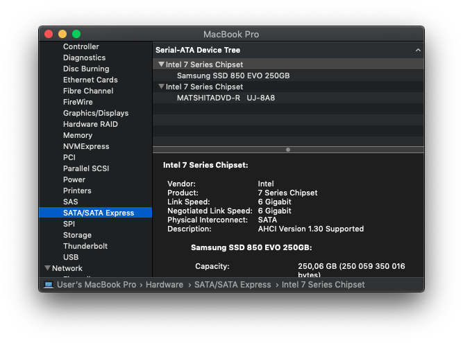
Task: Select Memory in the sidebar
Action: pyautogui.click(x=77, y=135)
